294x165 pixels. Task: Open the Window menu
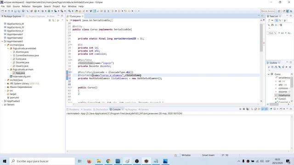tap(72, 6)
